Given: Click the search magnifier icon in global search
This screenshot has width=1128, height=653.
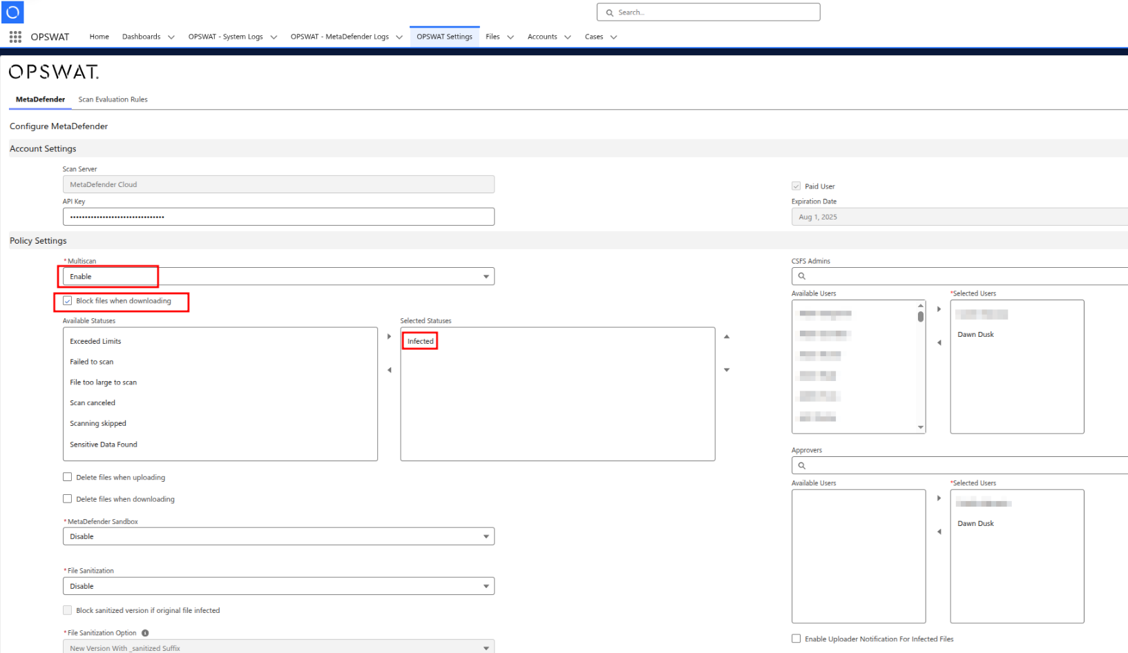Looking at the screenshot, I should [609, 12].
